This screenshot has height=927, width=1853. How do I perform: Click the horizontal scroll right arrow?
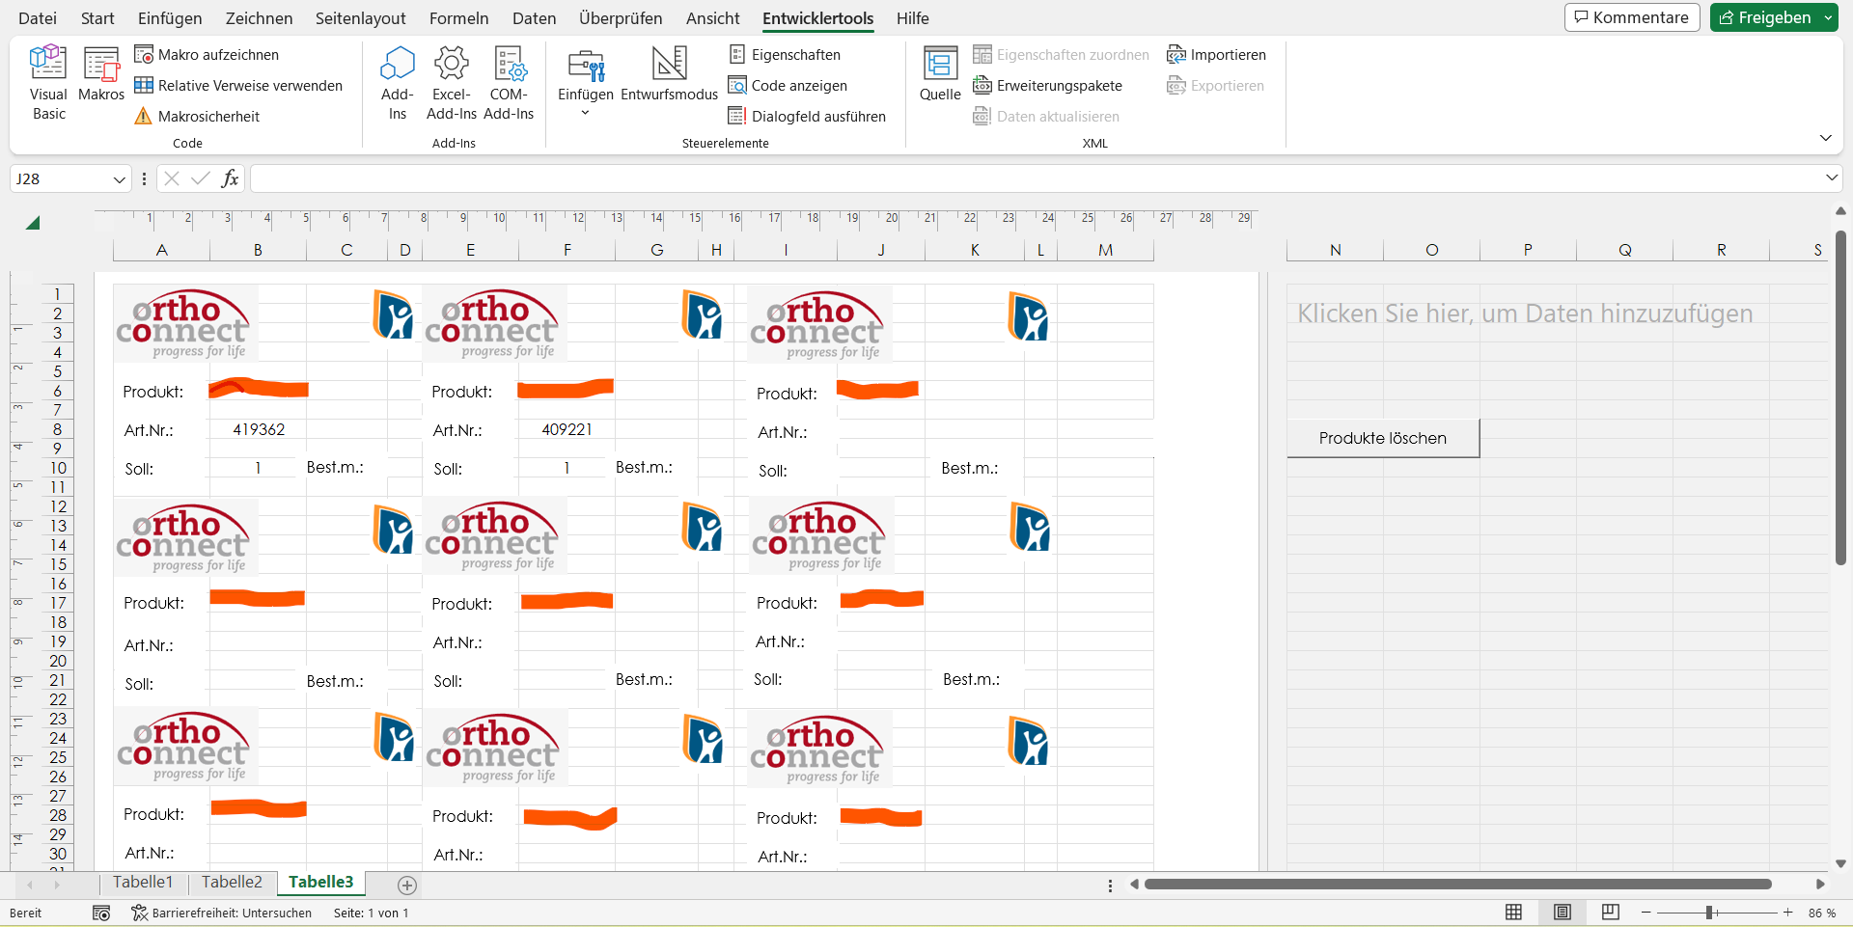[1820, 884]
